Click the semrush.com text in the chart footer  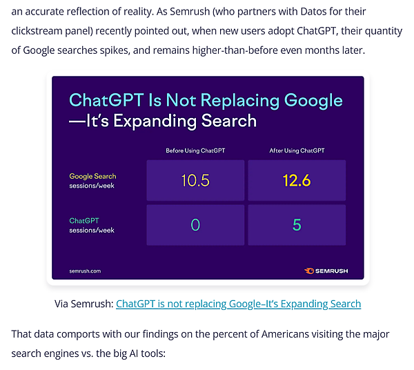(x=85, y=271)
